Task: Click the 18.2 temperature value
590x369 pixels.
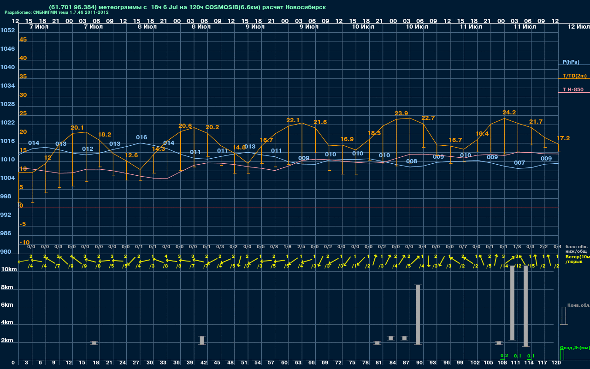Action: coord(104,135)
